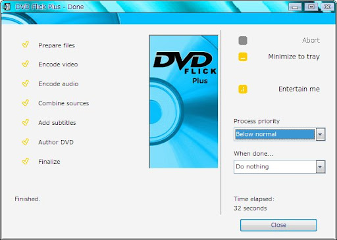
Task: Click the Add subtitles step text
Action: 57,123
